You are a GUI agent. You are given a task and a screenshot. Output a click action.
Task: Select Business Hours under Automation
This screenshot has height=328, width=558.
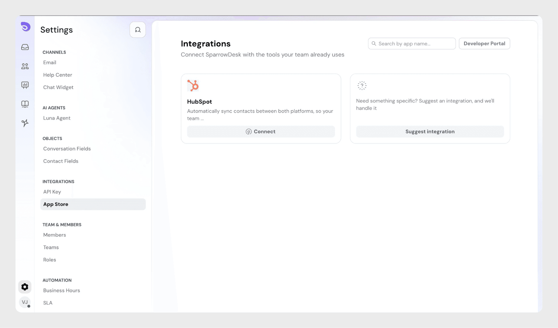(61, 290)
